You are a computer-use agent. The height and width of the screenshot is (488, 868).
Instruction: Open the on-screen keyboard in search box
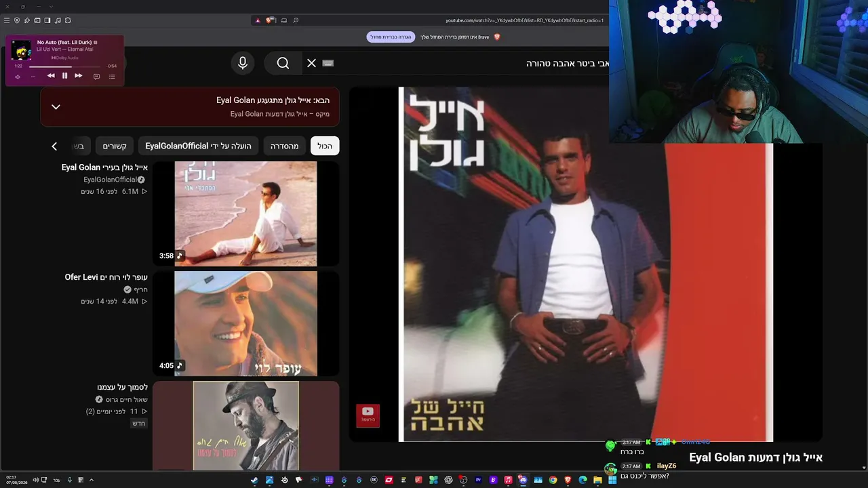328,63
